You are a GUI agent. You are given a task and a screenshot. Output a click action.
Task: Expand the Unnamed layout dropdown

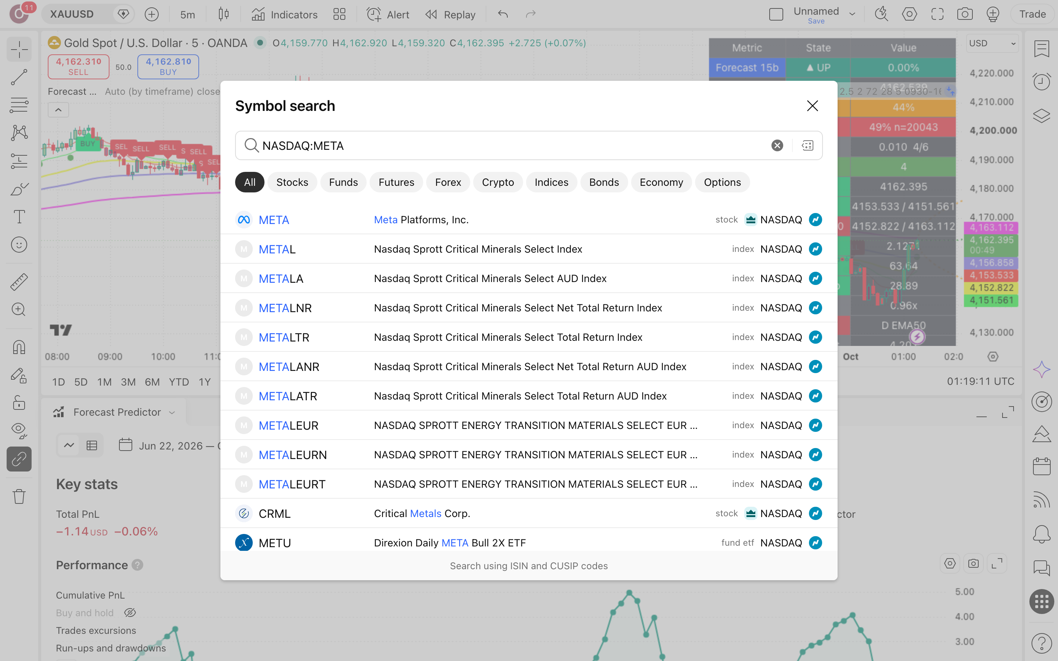(x=852, y=14)
